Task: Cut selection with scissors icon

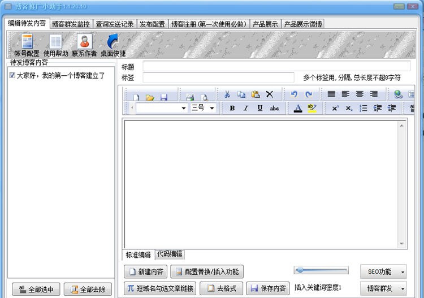Action: coord(227,94)
